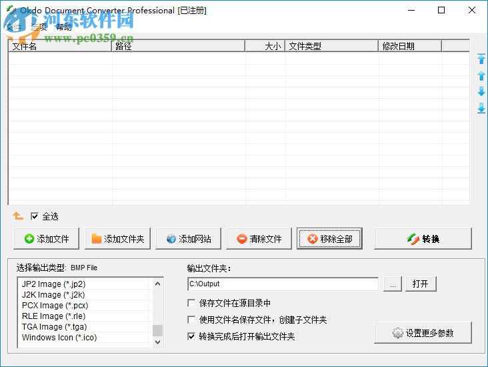Click the 添加文件夹 add folder button

click(117, 239)
